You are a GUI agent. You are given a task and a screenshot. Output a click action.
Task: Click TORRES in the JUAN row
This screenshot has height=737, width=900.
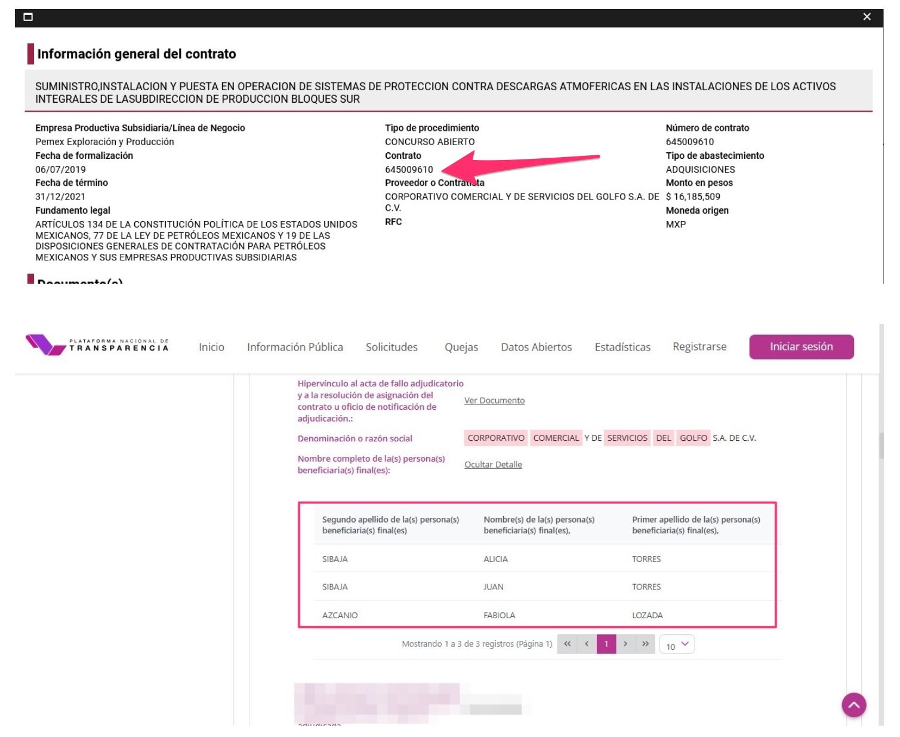[x=646, y=587]
